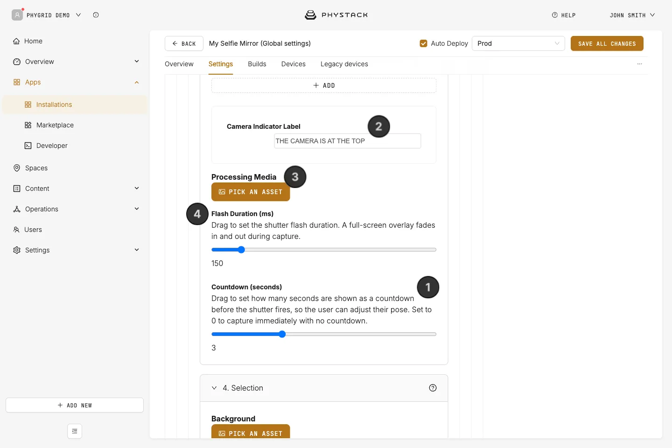Click the Countdown seconds slider handle
This screenshot has height=448, width=672.
282,334
